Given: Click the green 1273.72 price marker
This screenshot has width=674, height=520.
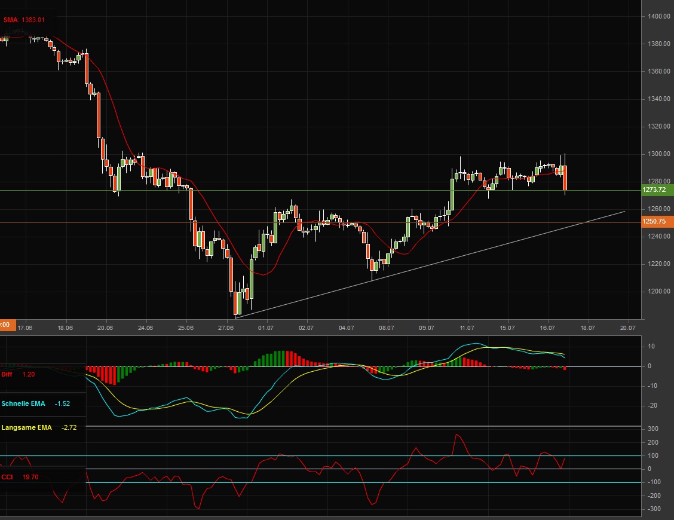Looking at the screenshot, I should point(655,189).
